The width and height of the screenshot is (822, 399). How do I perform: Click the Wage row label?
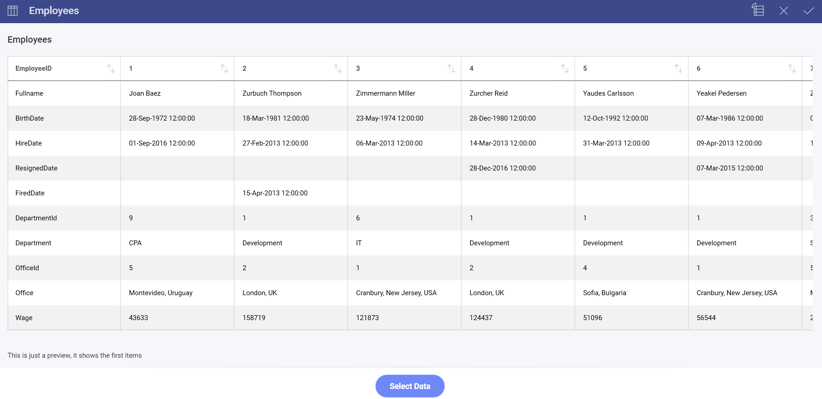pyautogui.click(x=24, y=318)
